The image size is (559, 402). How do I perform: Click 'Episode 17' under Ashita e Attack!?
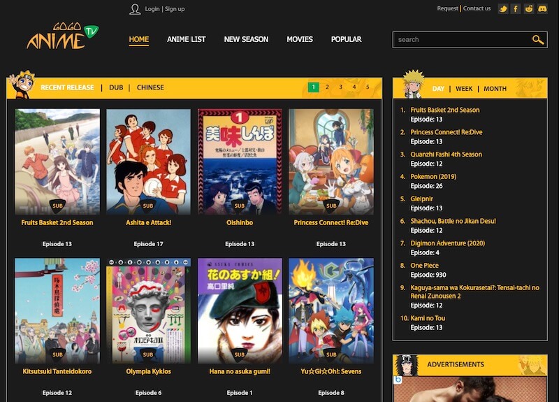click(148, 244)
